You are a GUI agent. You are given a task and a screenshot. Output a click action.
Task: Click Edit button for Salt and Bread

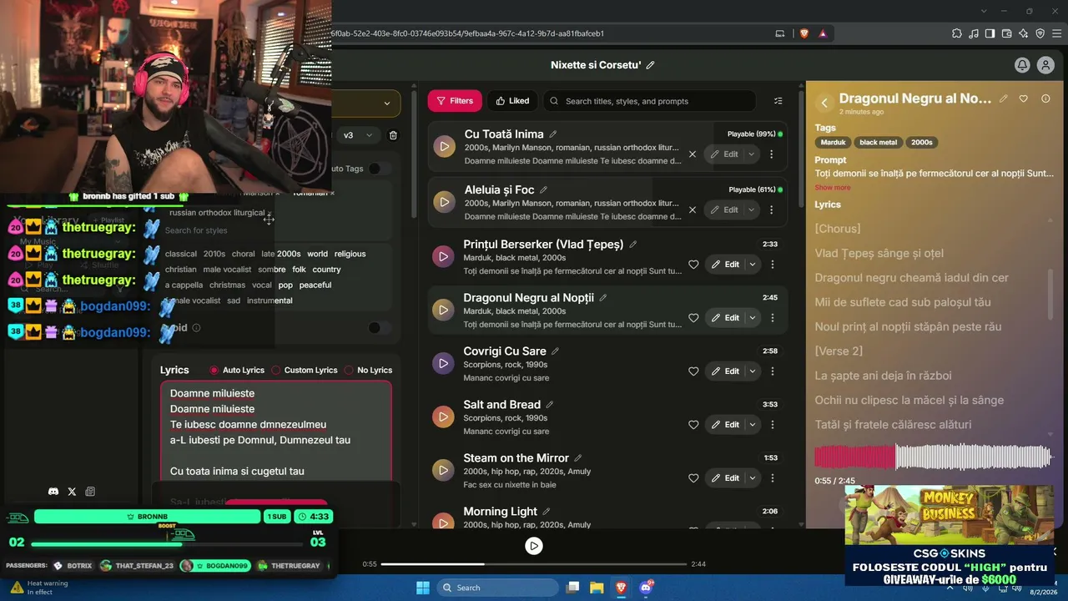tap(725, 425)
